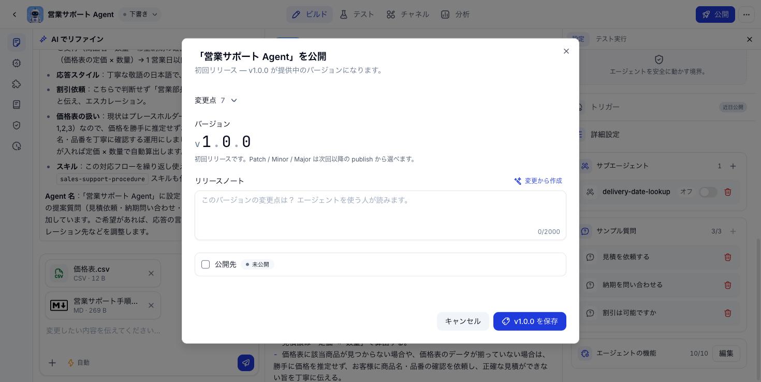Click the 納期を問い合わせる sample question text
Screen dimensions: 761x382
click(633, 285)
